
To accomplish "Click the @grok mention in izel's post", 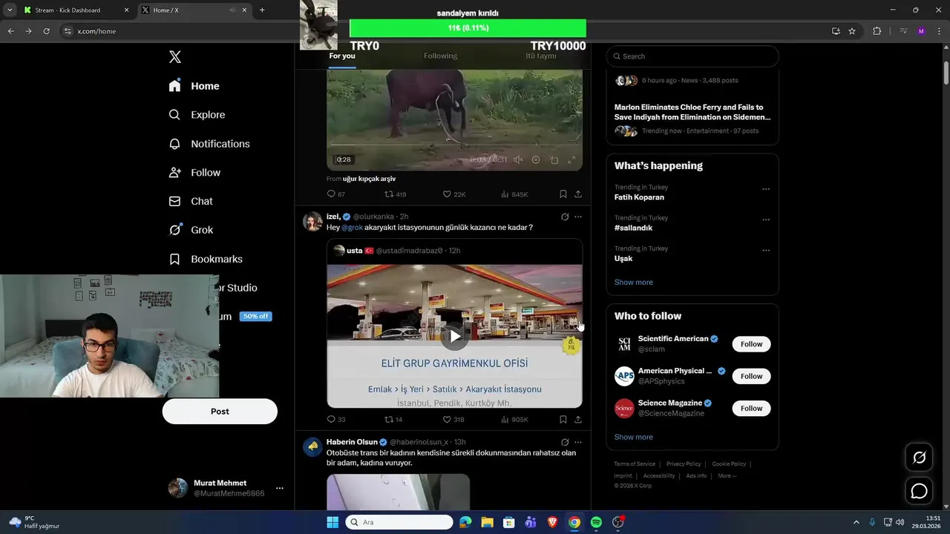I will click(x=352, y=228).
